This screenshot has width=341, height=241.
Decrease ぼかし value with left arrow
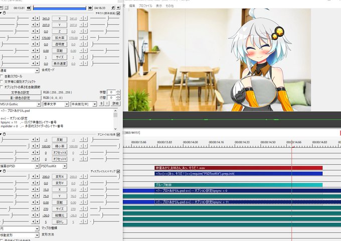point(34,221)
